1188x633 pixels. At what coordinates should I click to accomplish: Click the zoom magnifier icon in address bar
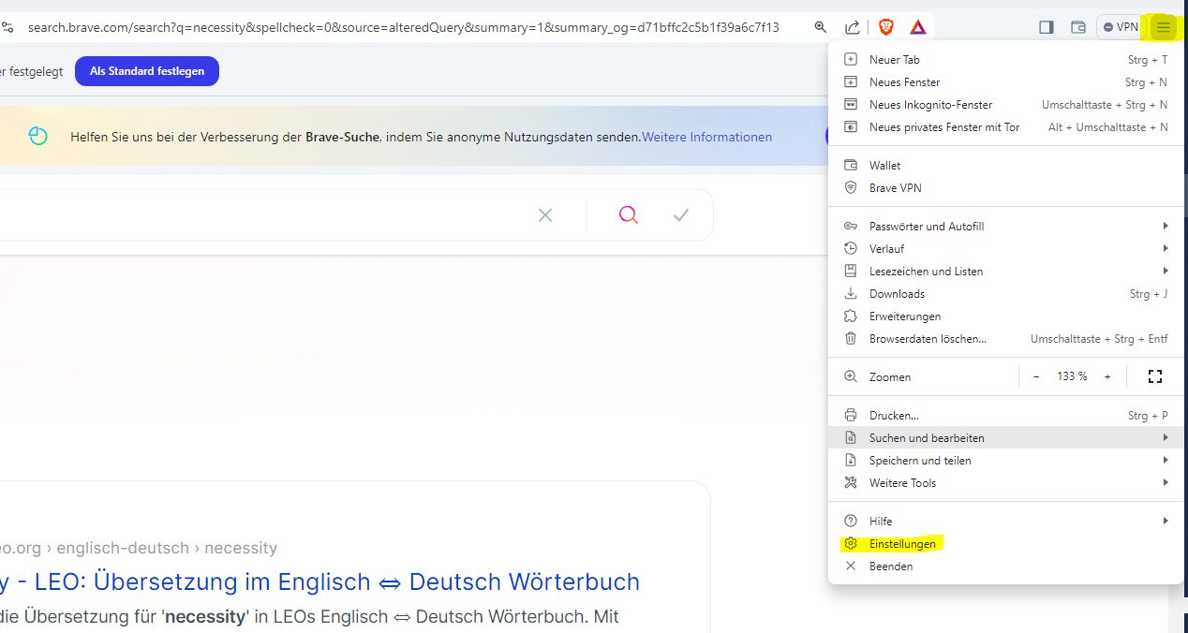[821, 27]
